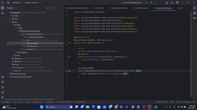The width and height of the screenshot is (197, 110).
Task: Open Git tool window icon
Action: [x=2, y=97]
